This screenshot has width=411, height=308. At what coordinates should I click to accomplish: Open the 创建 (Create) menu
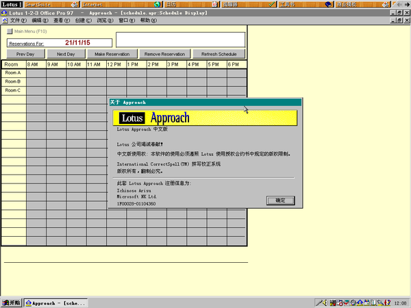click(x=84, y=21)
